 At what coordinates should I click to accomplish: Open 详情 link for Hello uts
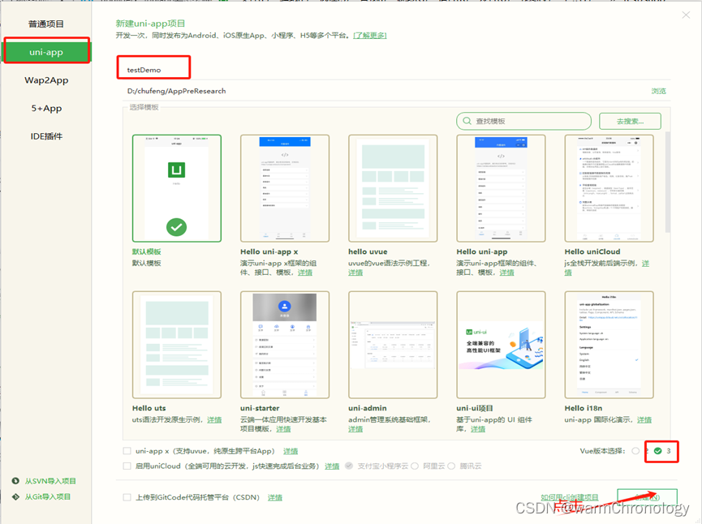coord(214,419)
